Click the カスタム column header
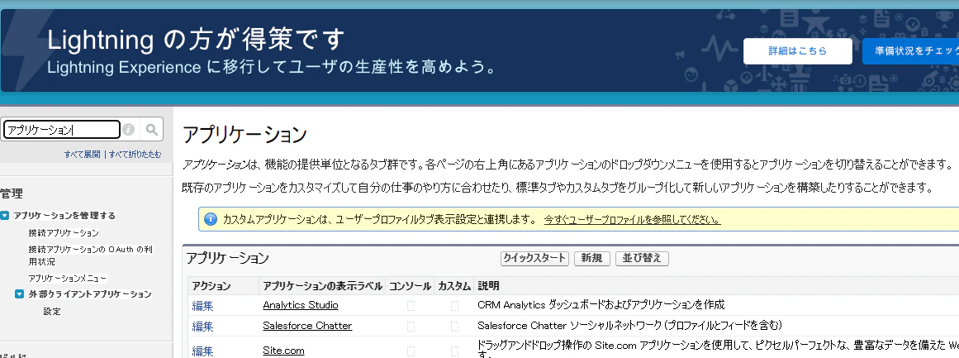The width and height of the screenshot is (959, 358). (x=454, y=286)
